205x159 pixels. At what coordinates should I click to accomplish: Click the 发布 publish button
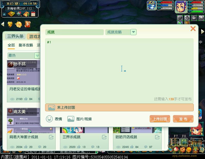[x=183, y=119]
